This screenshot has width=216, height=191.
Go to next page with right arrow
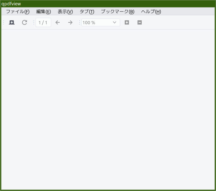70,22
